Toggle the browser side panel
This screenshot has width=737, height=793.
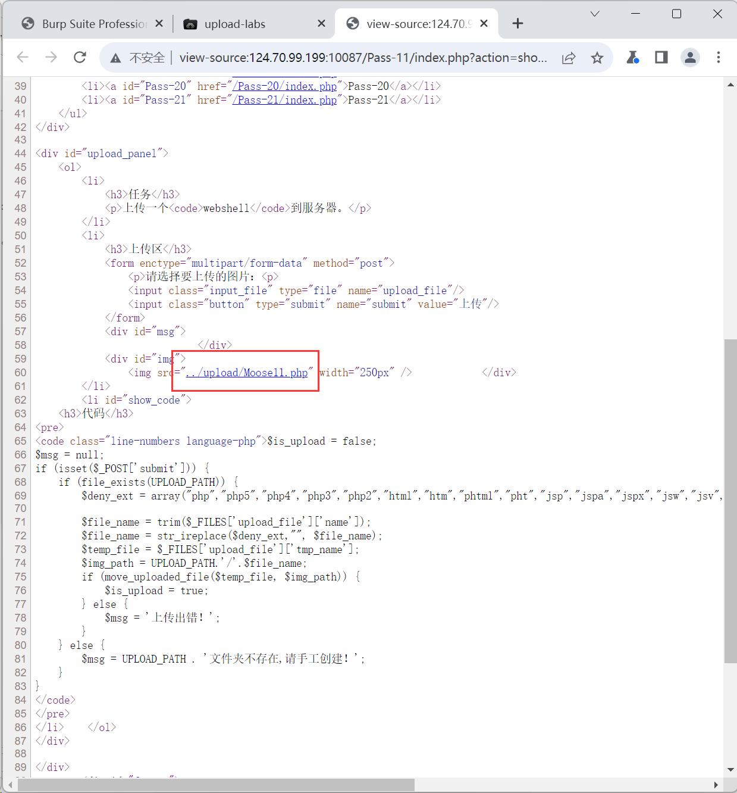pyautogui.click(x=661, y=57)
